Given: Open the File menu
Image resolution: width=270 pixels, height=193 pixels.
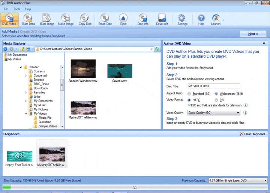Looking at the screenshot, I should click(x=6, y=9).
